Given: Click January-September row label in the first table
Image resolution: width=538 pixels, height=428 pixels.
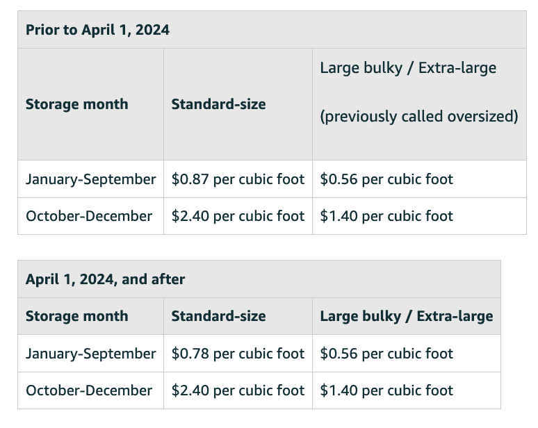Looking at the screenshot, I should [90, 179].
